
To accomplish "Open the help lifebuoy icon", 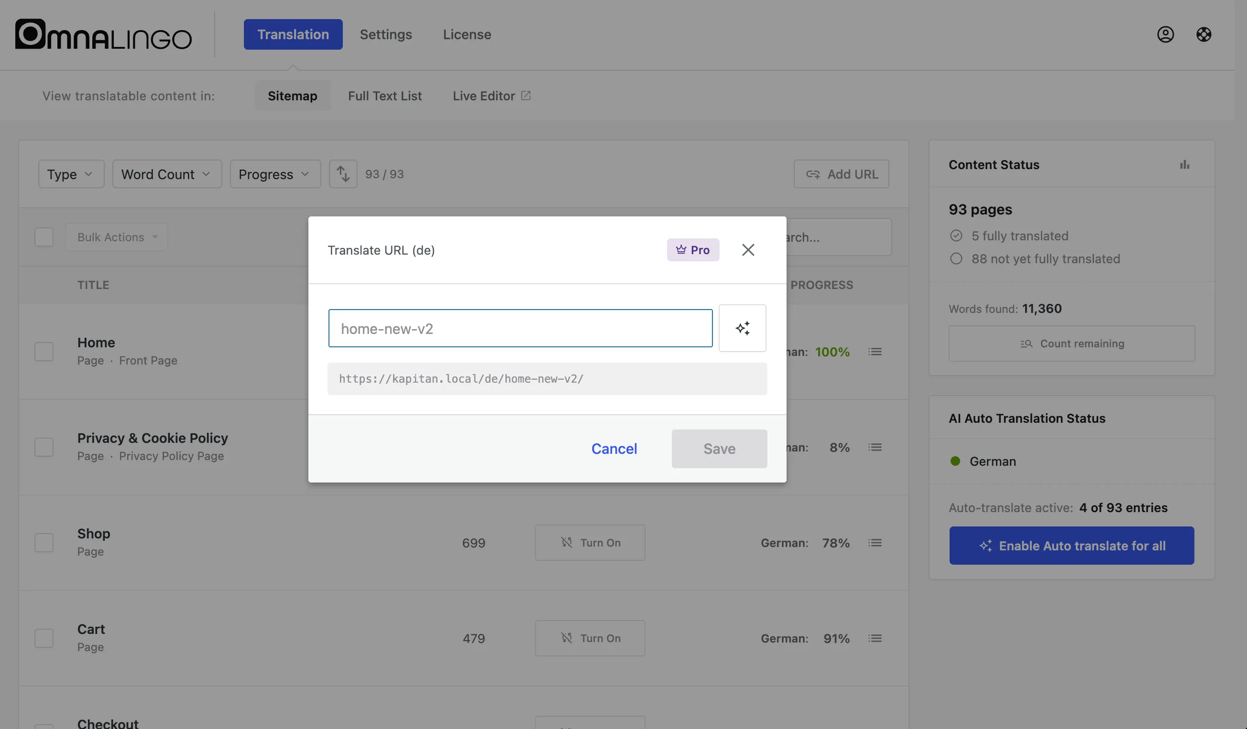I will coord(1203,34).
